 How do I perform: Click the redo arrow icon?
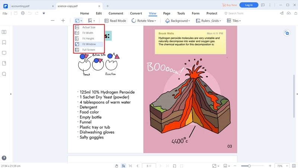pos(37,13)
